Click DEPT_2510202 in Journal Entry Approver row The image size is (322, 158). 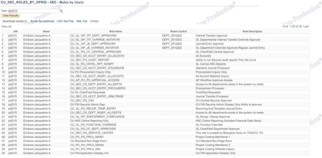(x=172, y=44)
